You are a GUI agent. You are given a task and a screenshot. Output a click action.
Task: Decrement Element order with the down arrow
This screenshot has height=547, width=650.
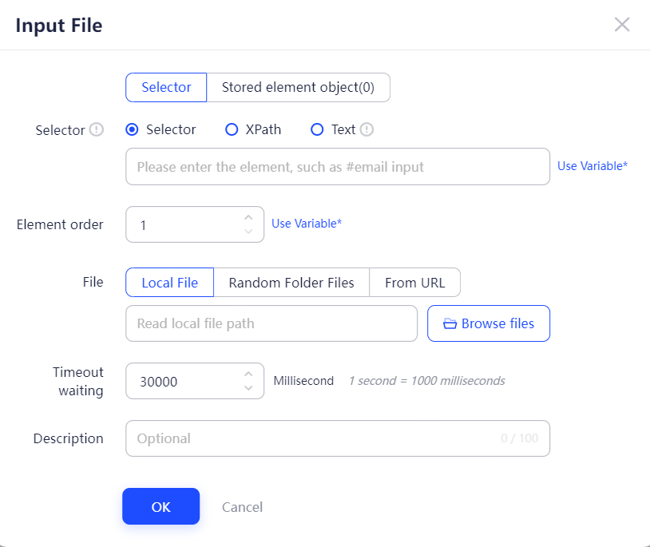[x=248, y=232]
